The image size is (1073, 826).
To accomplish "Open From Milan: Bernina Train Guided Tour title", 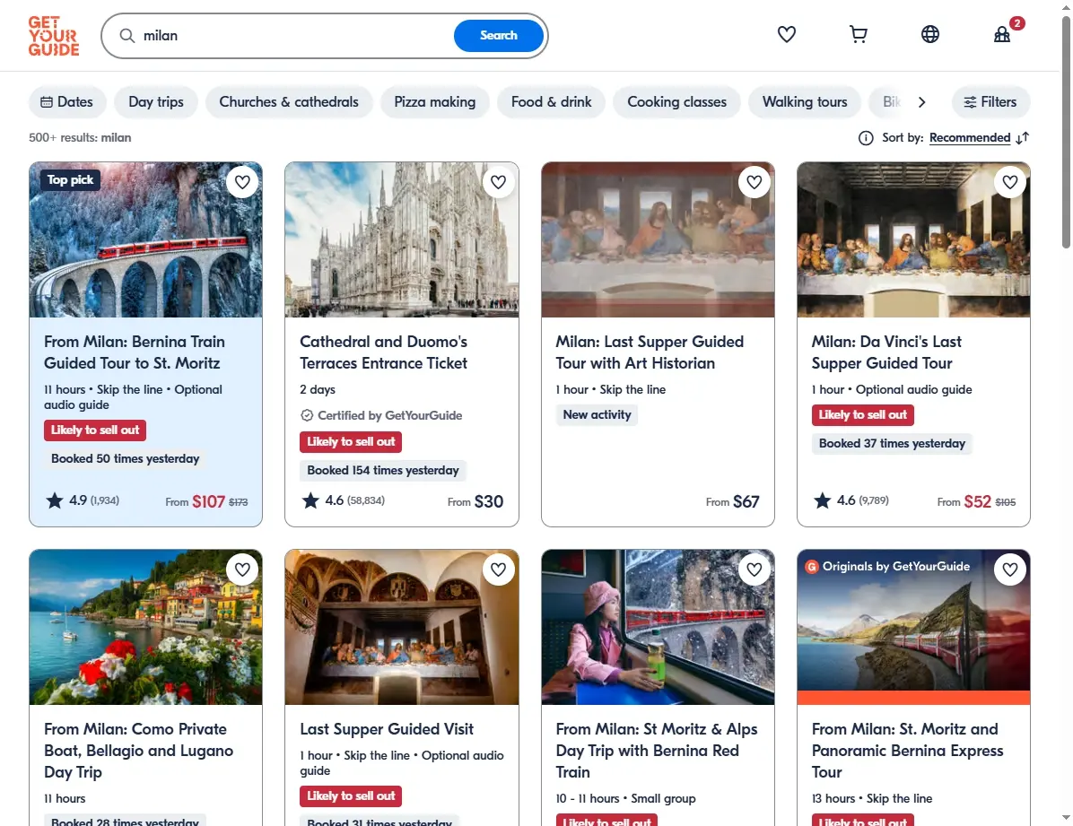I will pyautogui.click(x=135, y=352).
